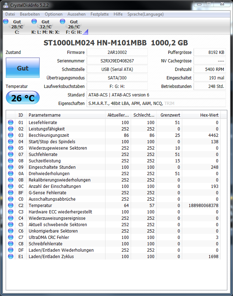Click the 26 °C temperature button

[23, 97]
